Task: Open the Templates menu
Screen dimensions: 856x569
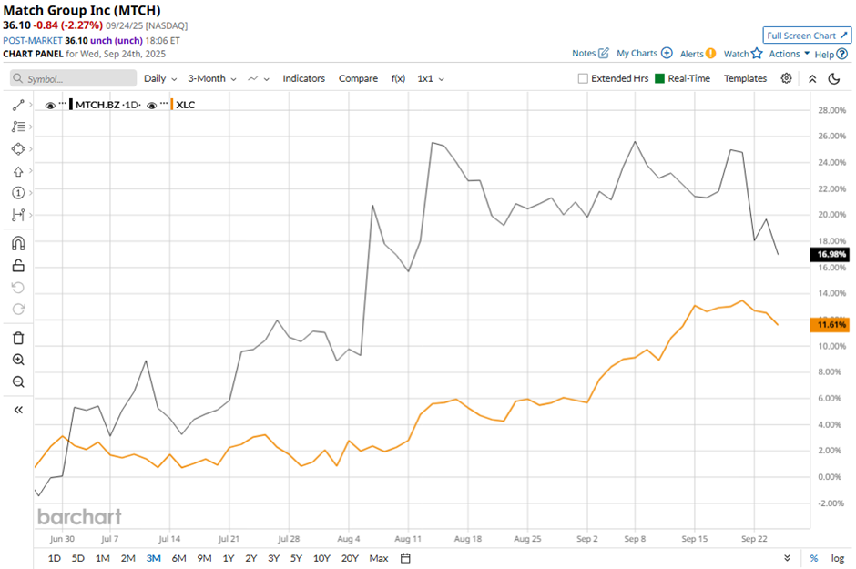Action: (x=745, y=78)
